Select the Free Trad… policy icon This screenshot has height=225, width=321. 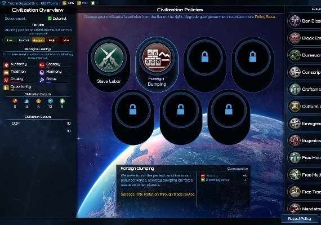tap(295, 192)
